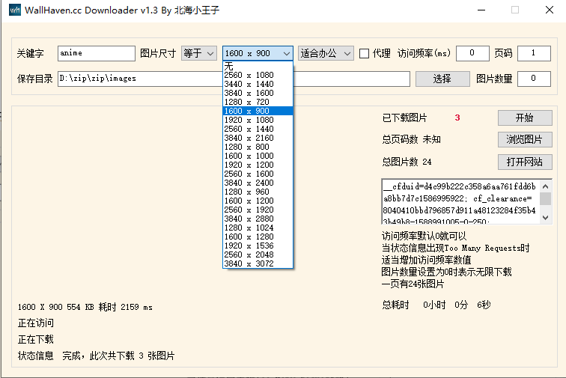Viewport: 566px width, 378px height.
Task: Click the 总页码数 未知 text
Action: click(412, 139)
